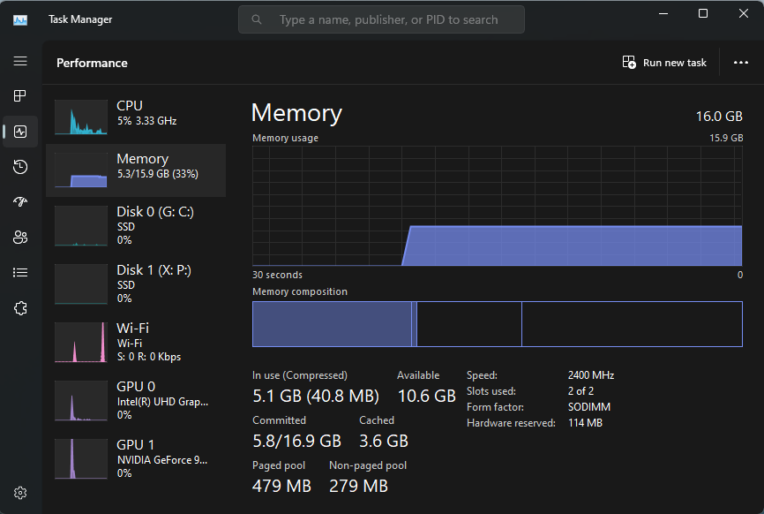Open the Users view

coord(20,238)
